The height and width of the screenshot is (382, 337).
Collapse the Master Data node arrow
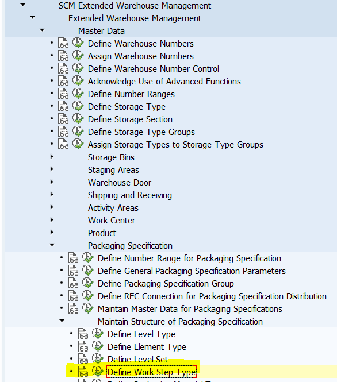[42, 30]
